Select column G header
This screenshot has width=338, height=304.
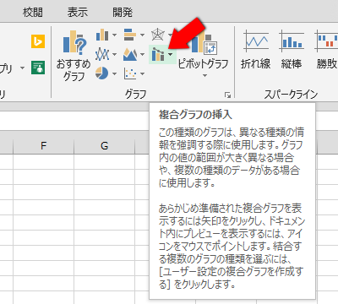point(104,146)
